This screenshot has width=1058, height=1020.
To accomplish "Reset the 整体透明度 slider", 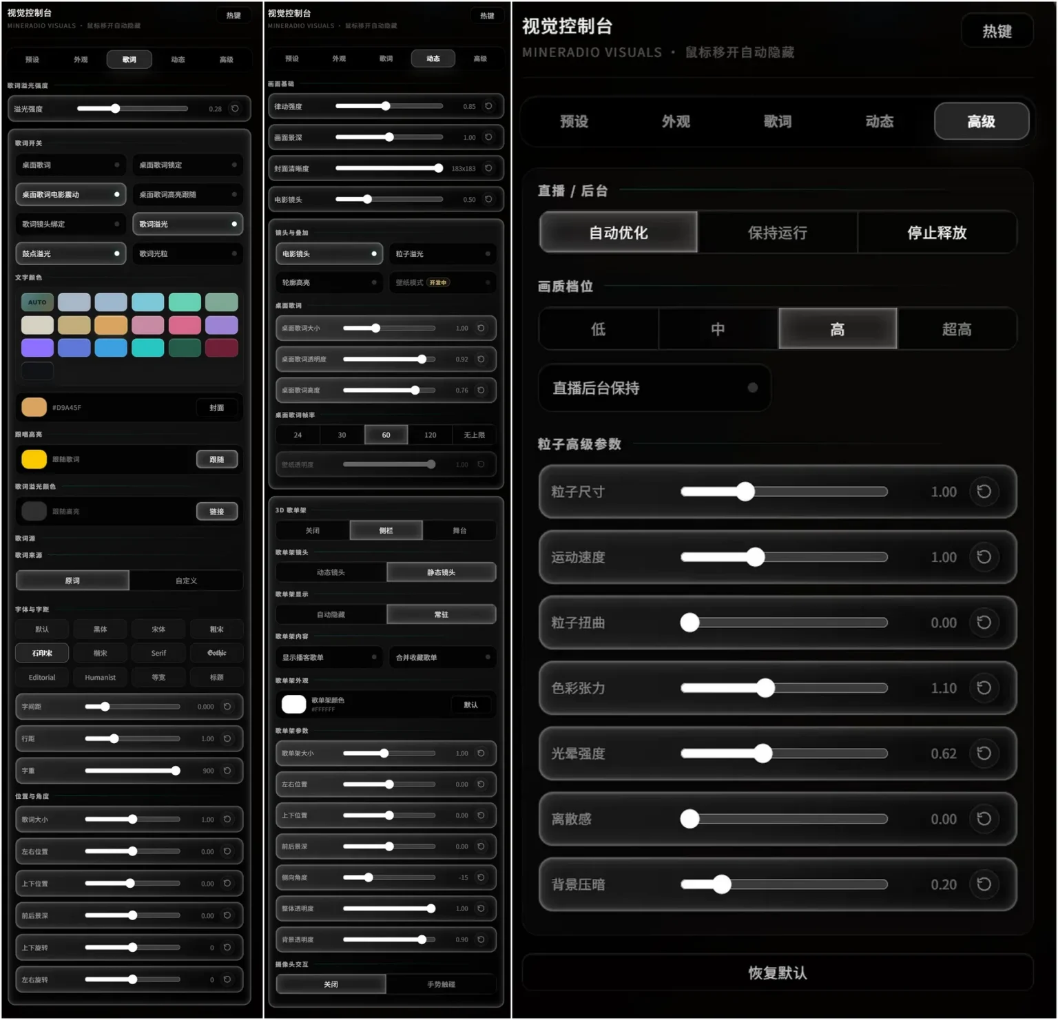I will click(481, 908).
